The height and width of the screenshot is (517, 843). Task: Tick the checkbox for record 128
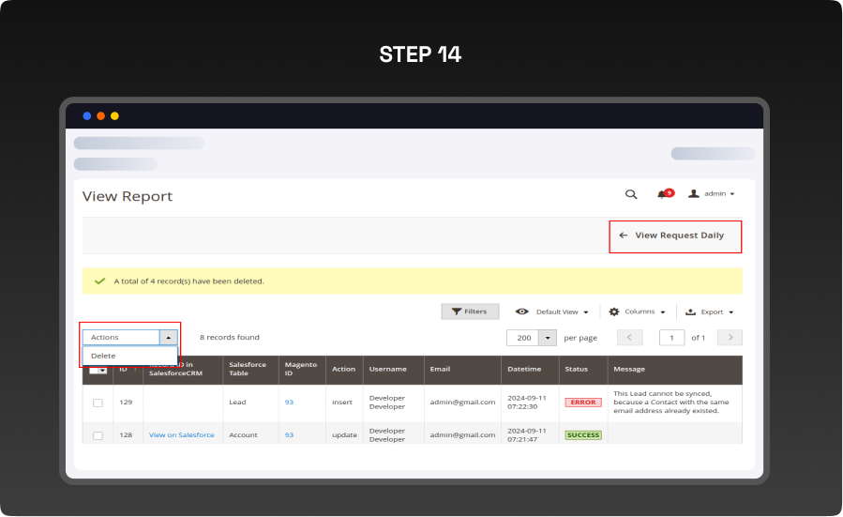pos(98,435)
